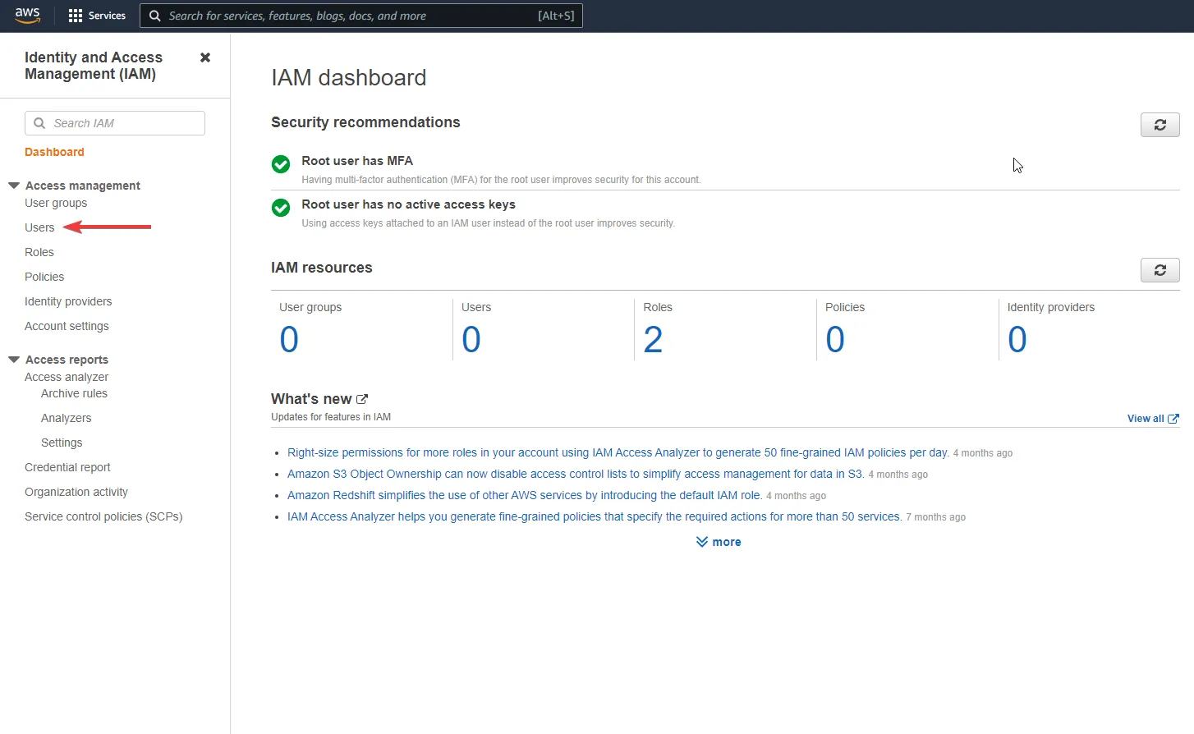Image resolution: width=1194 pixels, height=734 pixels.
Task: Click inside the Search IAM field
Action: (x=115, y=122)
